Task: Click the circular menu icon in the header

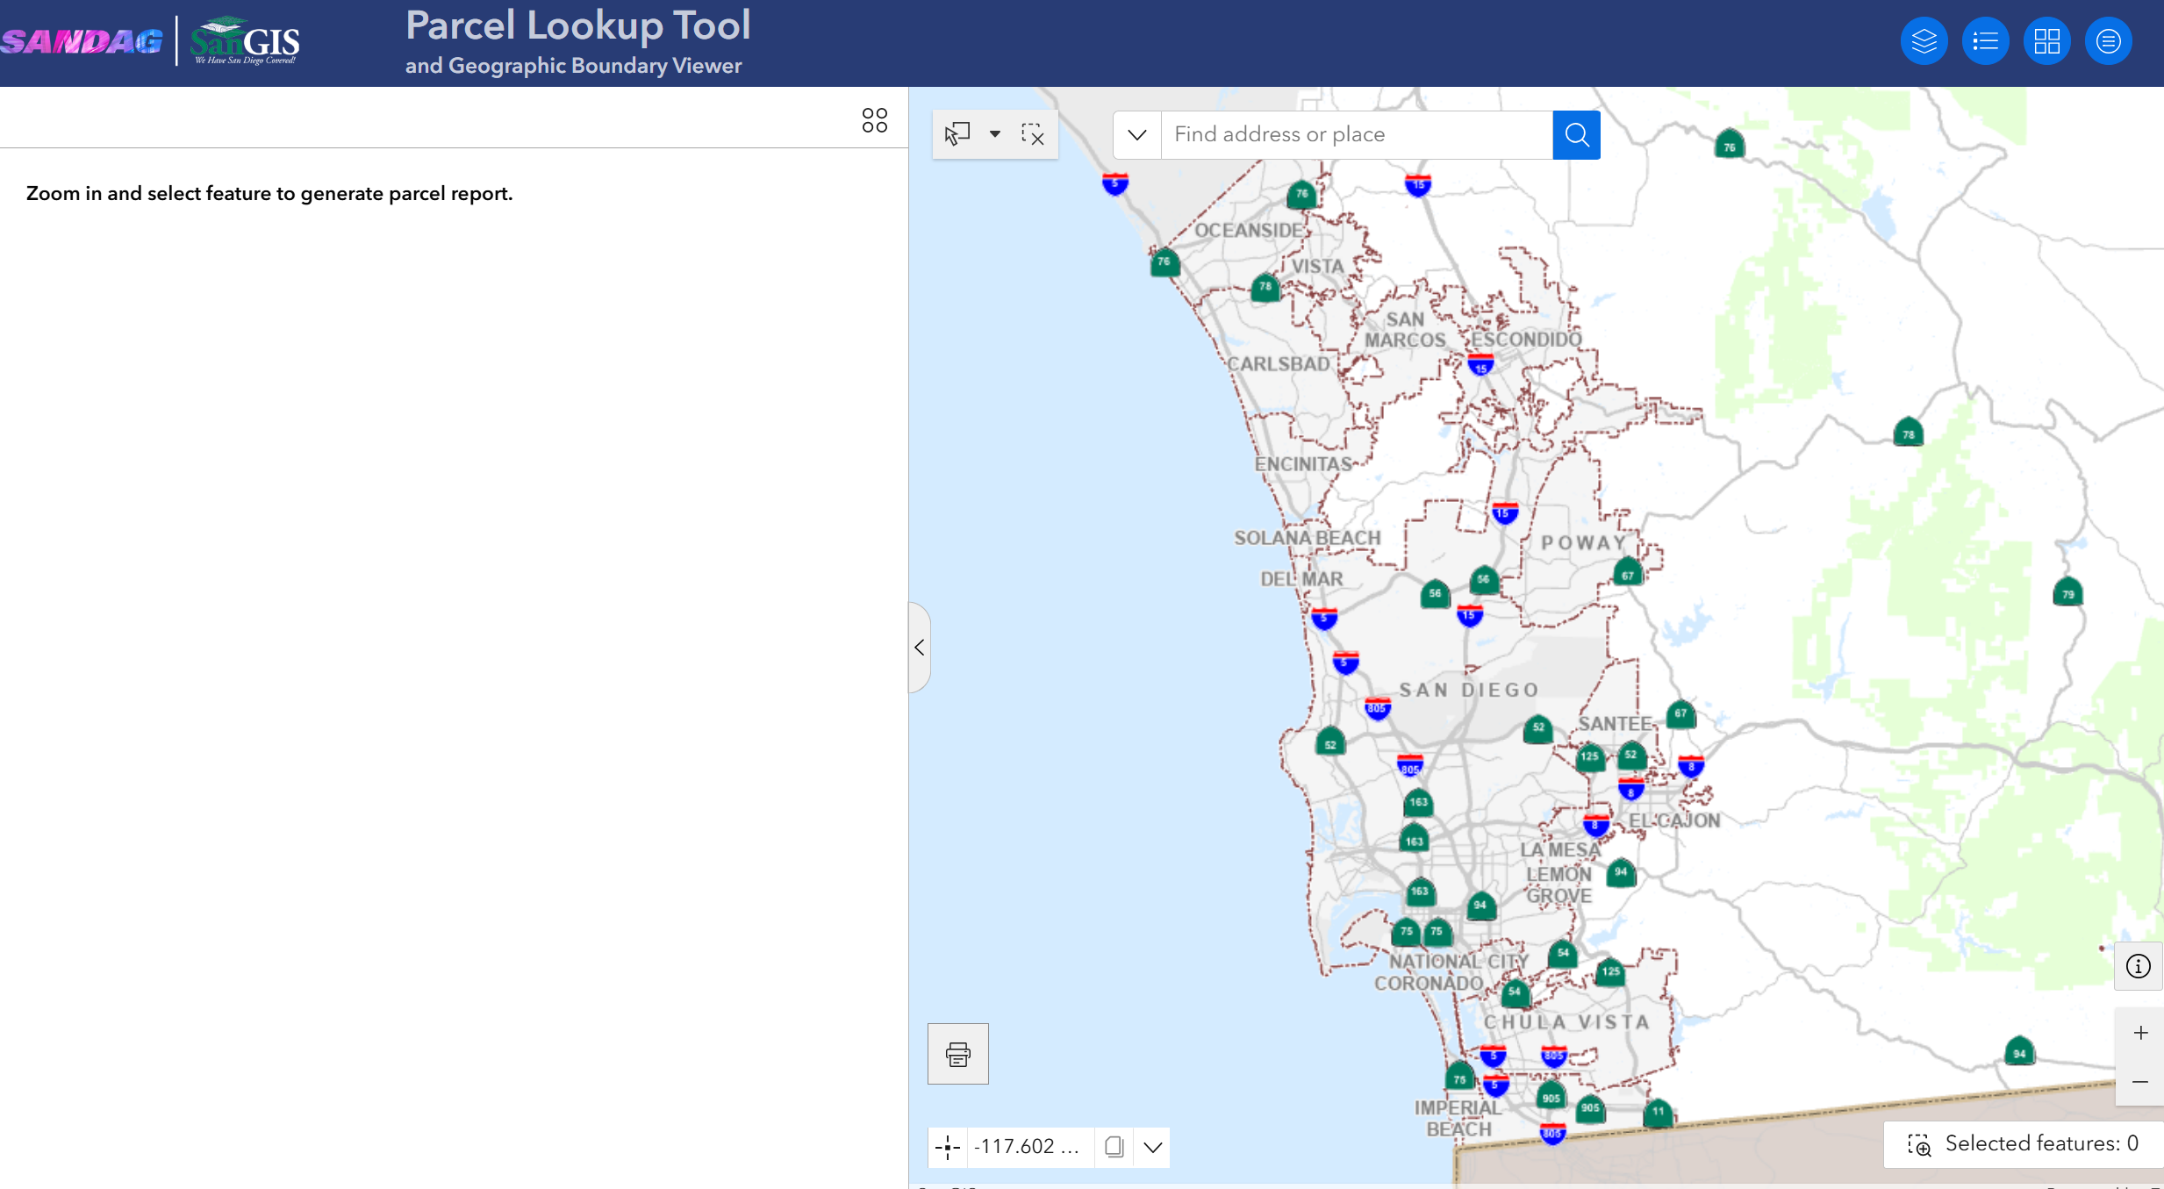Action: click(x=2108, y=41)
